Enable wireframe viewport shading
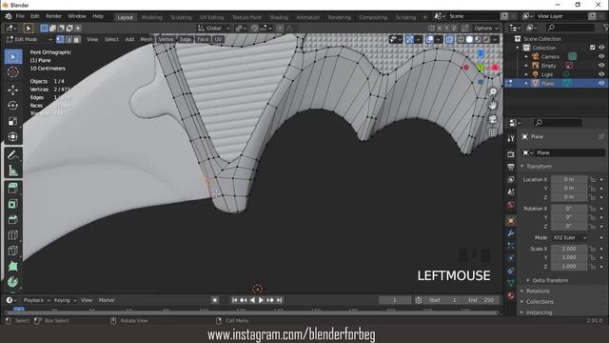 (x=461, y=39)
